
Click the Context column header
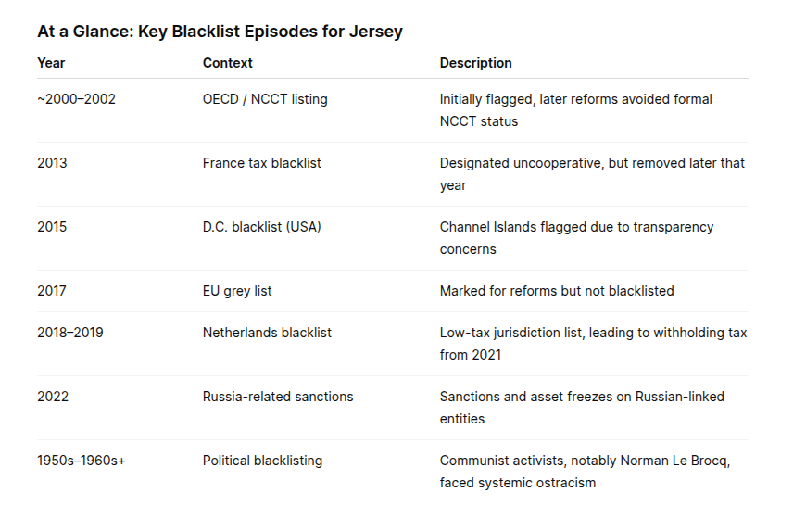click(228, 63)
